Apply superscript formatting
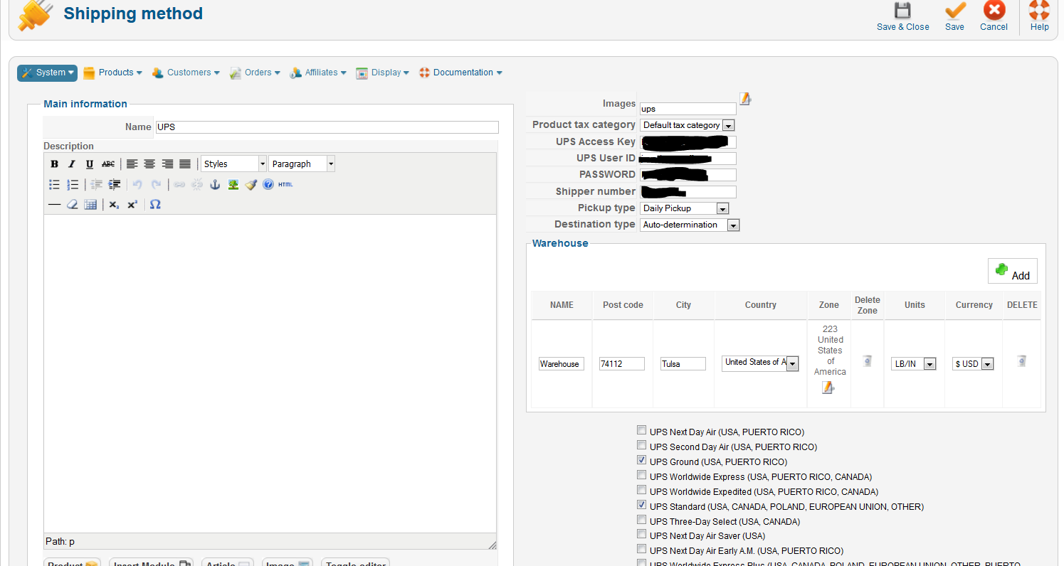The height and width of the screenshot is (566, 1064). pos(132,205)
